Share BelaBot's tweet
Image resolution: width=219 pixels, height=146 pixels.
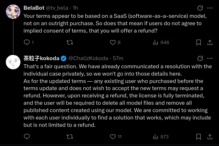tap(210, 42)
